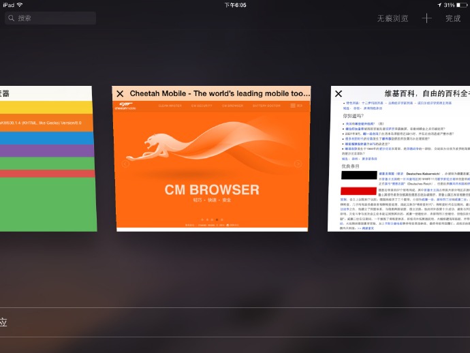Click the battery indicator icon
Image resolution: width=470 pixels, height=353 pixels.
(462, 5)
